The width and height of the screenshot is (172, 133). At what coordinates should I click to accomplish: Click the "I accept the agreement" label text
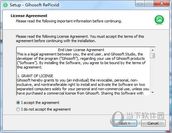40,103
